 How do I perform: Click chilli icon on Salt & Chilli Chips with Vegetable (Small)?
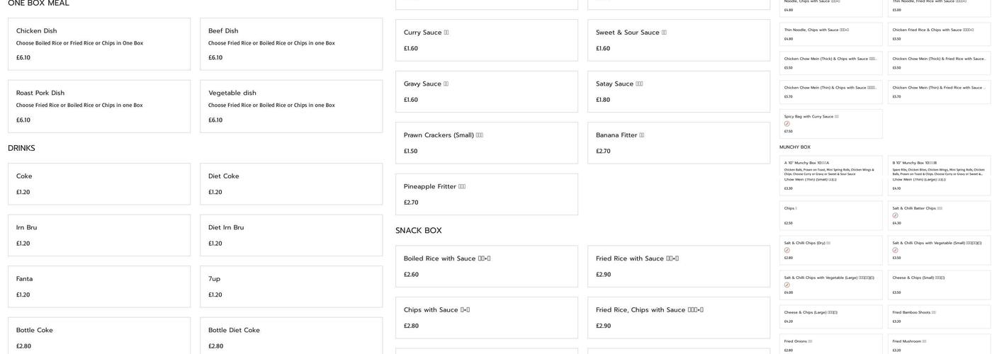[895, 251]
